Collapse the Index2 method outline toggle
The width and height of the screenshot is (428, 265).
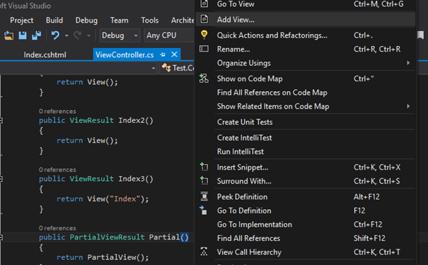pos(1,121)
